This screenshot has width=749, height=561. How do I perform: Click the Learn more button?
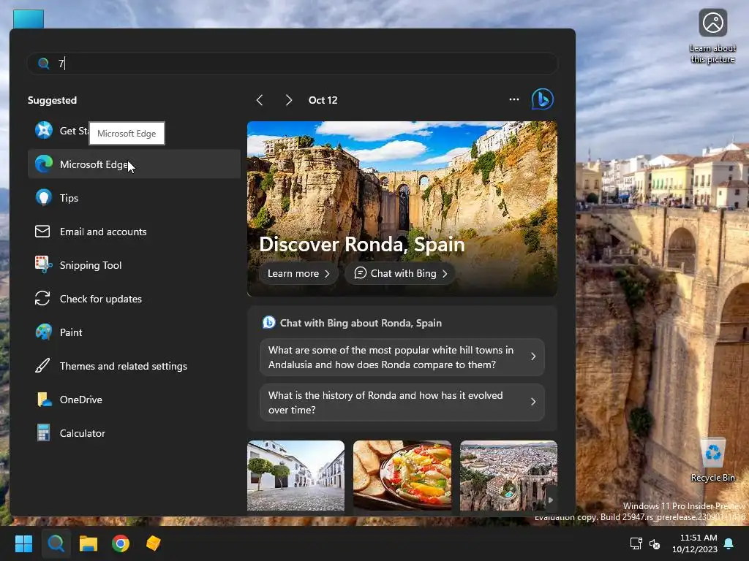[298, 273]
